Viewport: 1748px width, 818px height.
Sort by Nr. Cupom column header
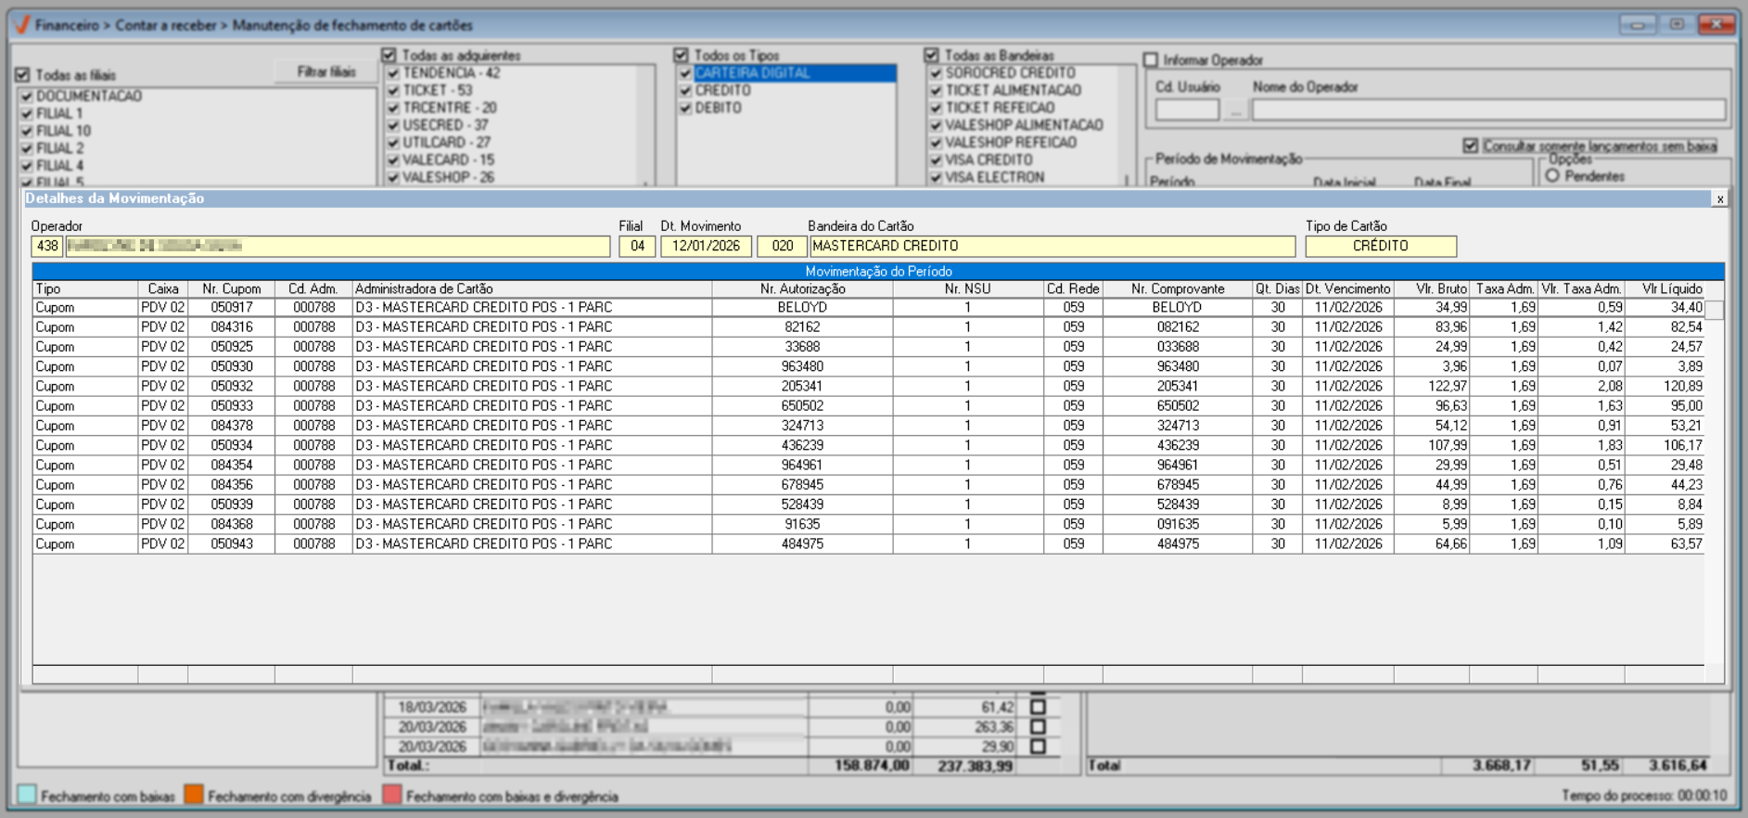(x=231, y=289)
